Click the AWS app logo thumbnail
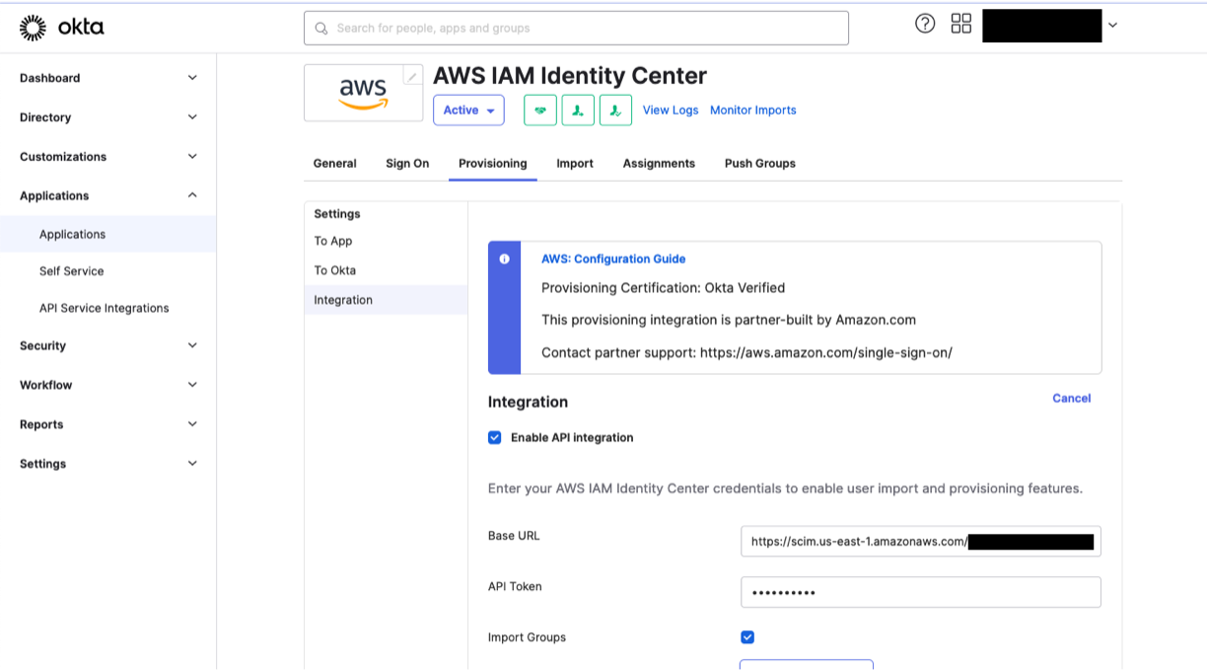This screenshot has width=1207, height=671. [x=361, y=94]
